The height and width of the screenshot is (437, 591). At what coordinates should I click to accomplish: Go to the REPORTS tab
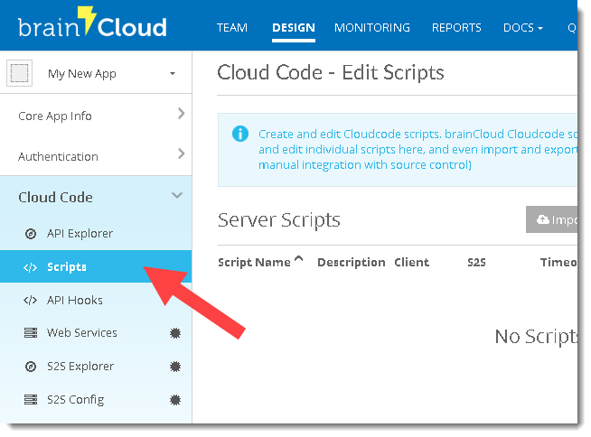point(456,28)
